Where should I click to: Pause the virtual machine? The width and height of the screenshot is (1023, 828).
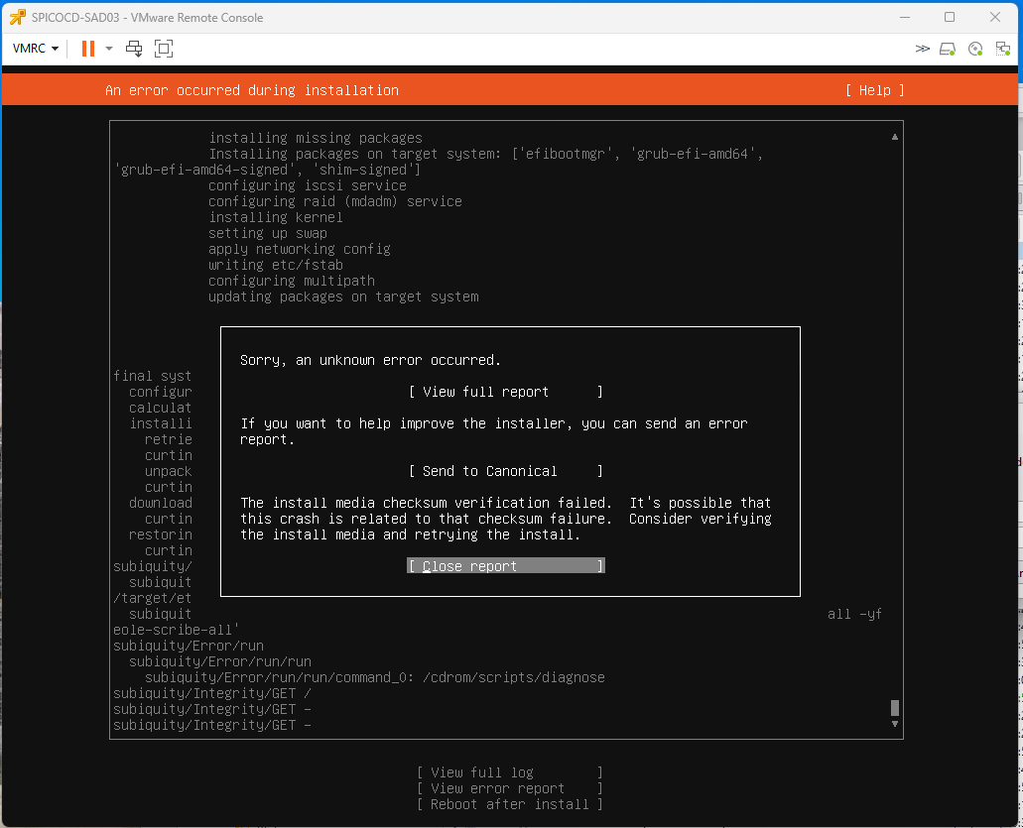pyautogui.click(x=88, y=49)
